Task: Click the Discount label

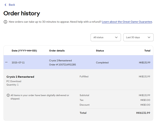Action: point(85,105)
